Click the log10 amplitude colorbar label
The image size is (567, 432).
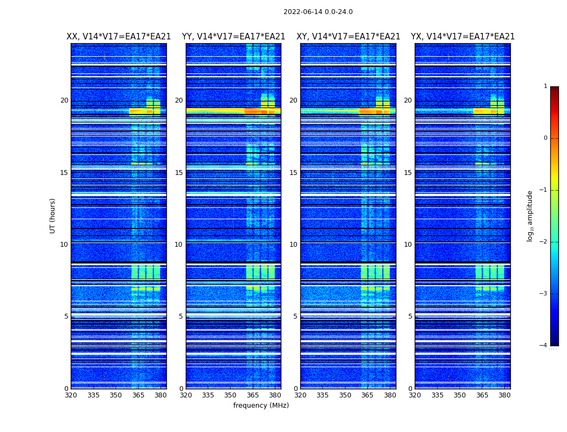tap(530, 216)
